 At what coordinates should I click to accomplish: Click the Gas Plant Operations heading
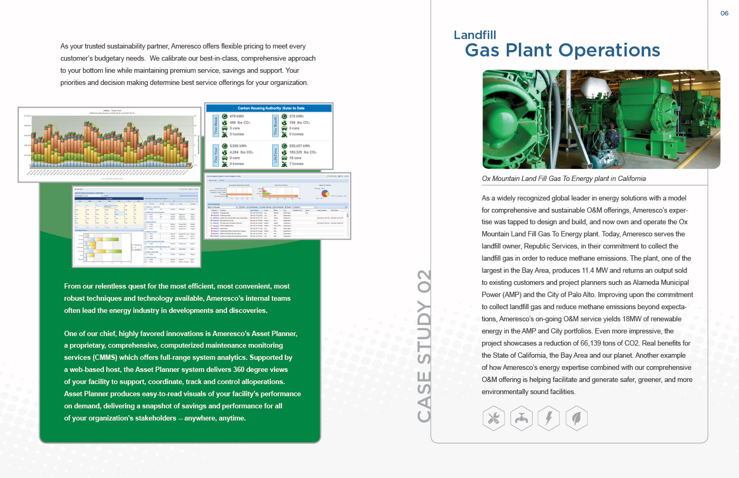[562, 51]
